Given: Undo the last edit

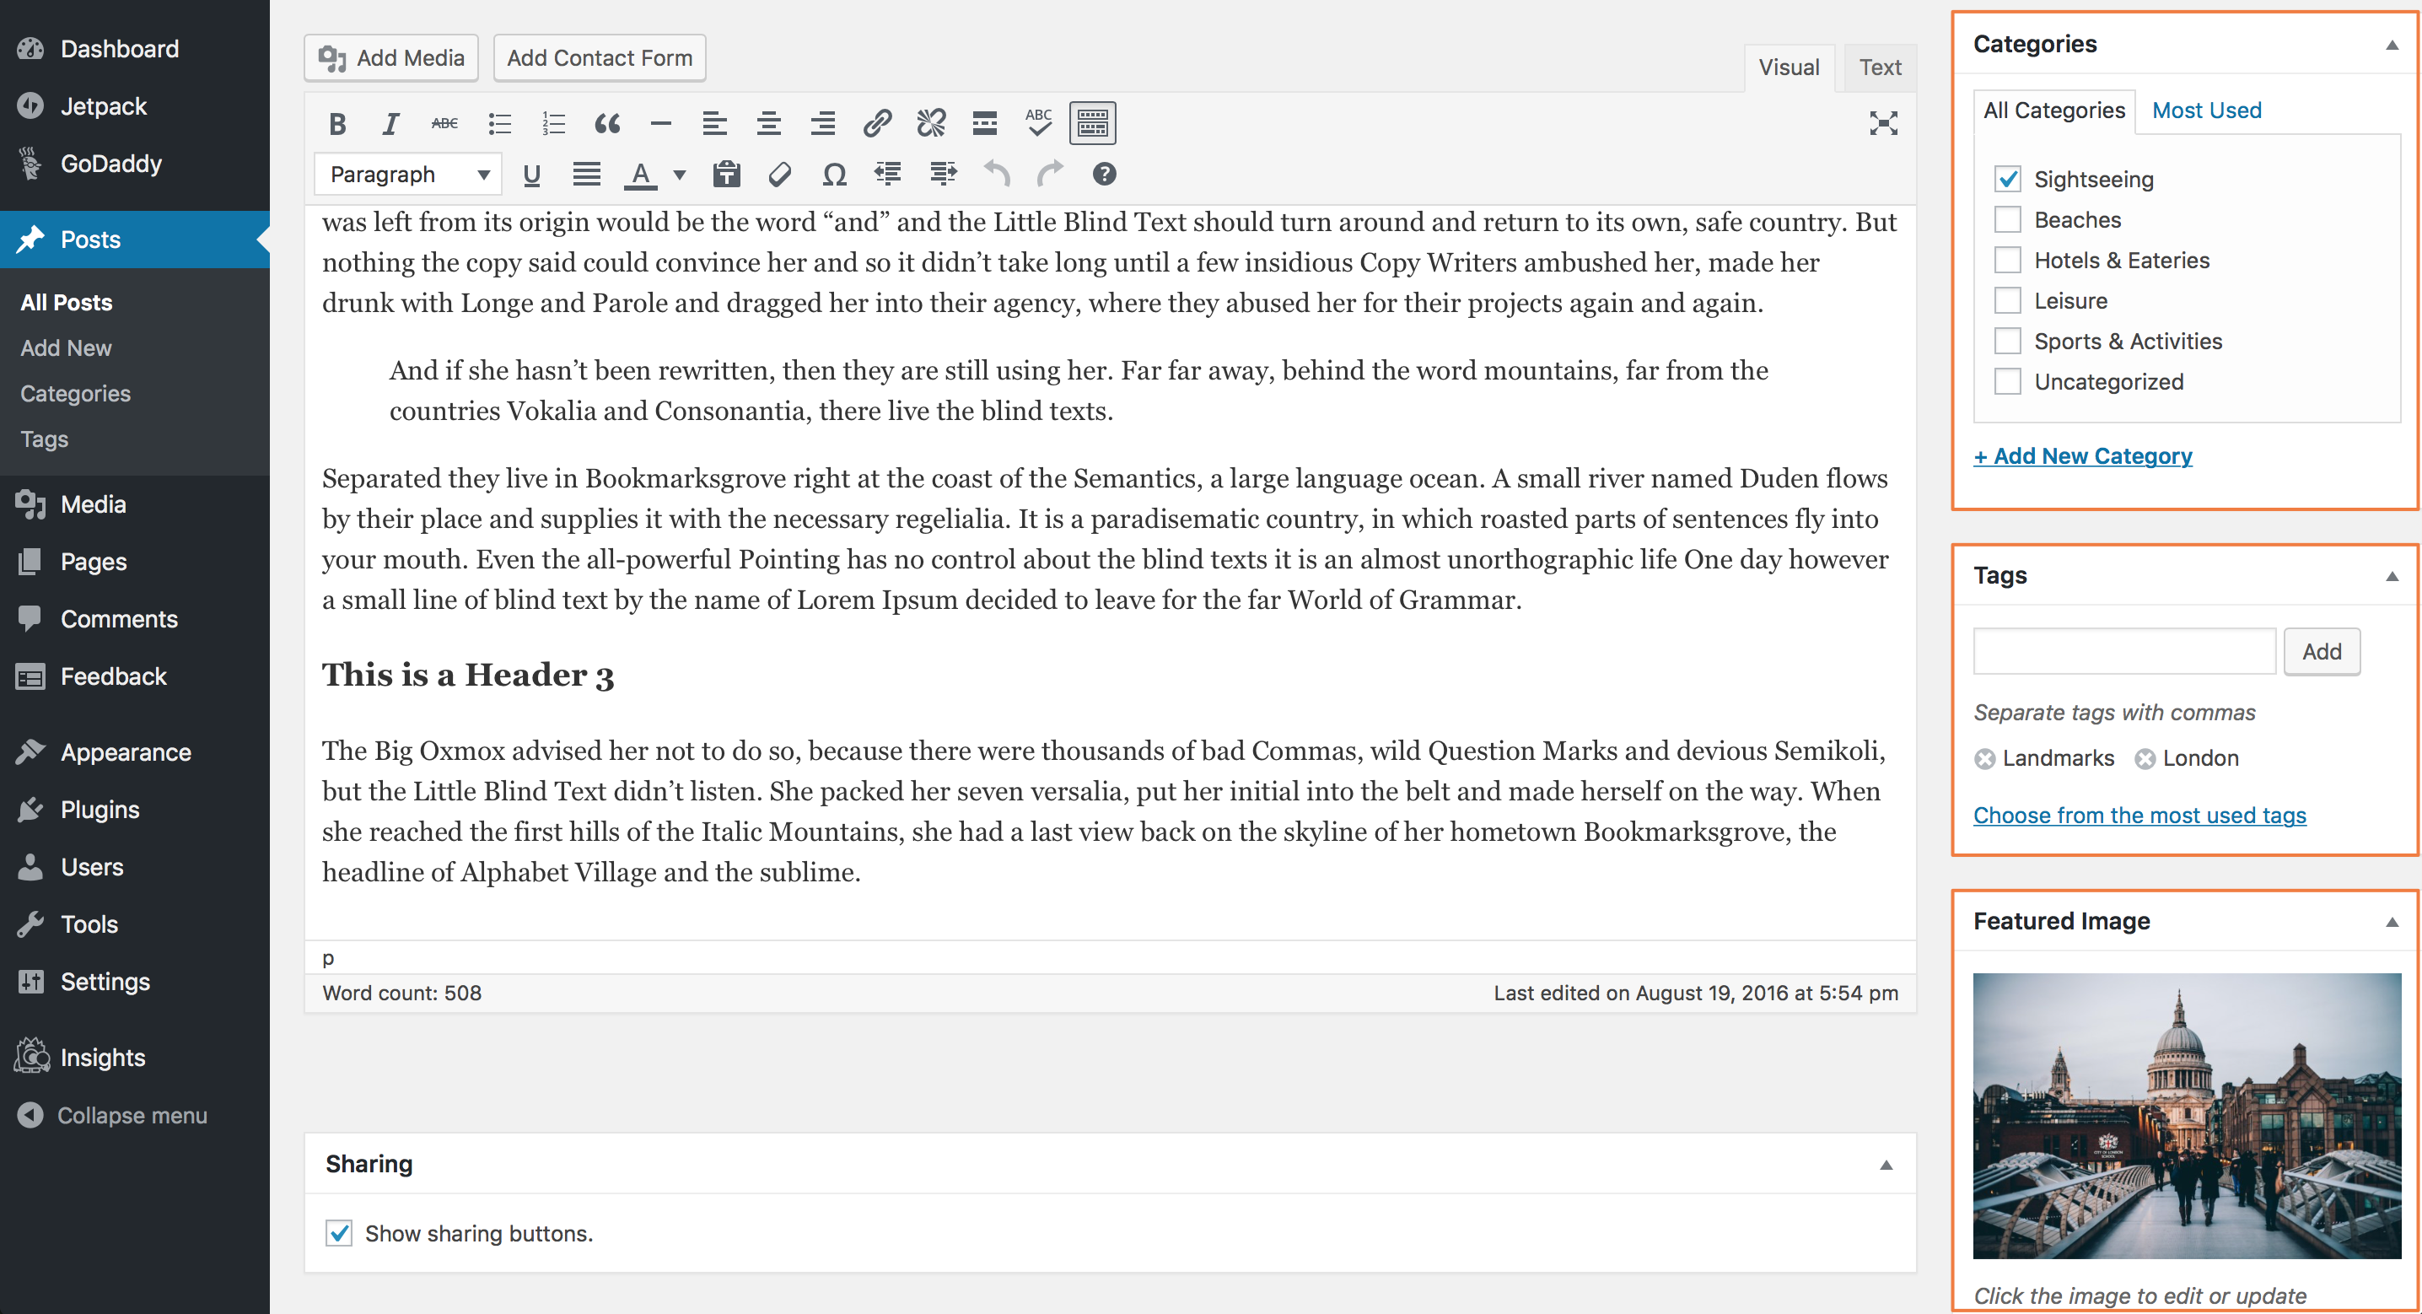Looking at the screenshot, I should 997,175.
